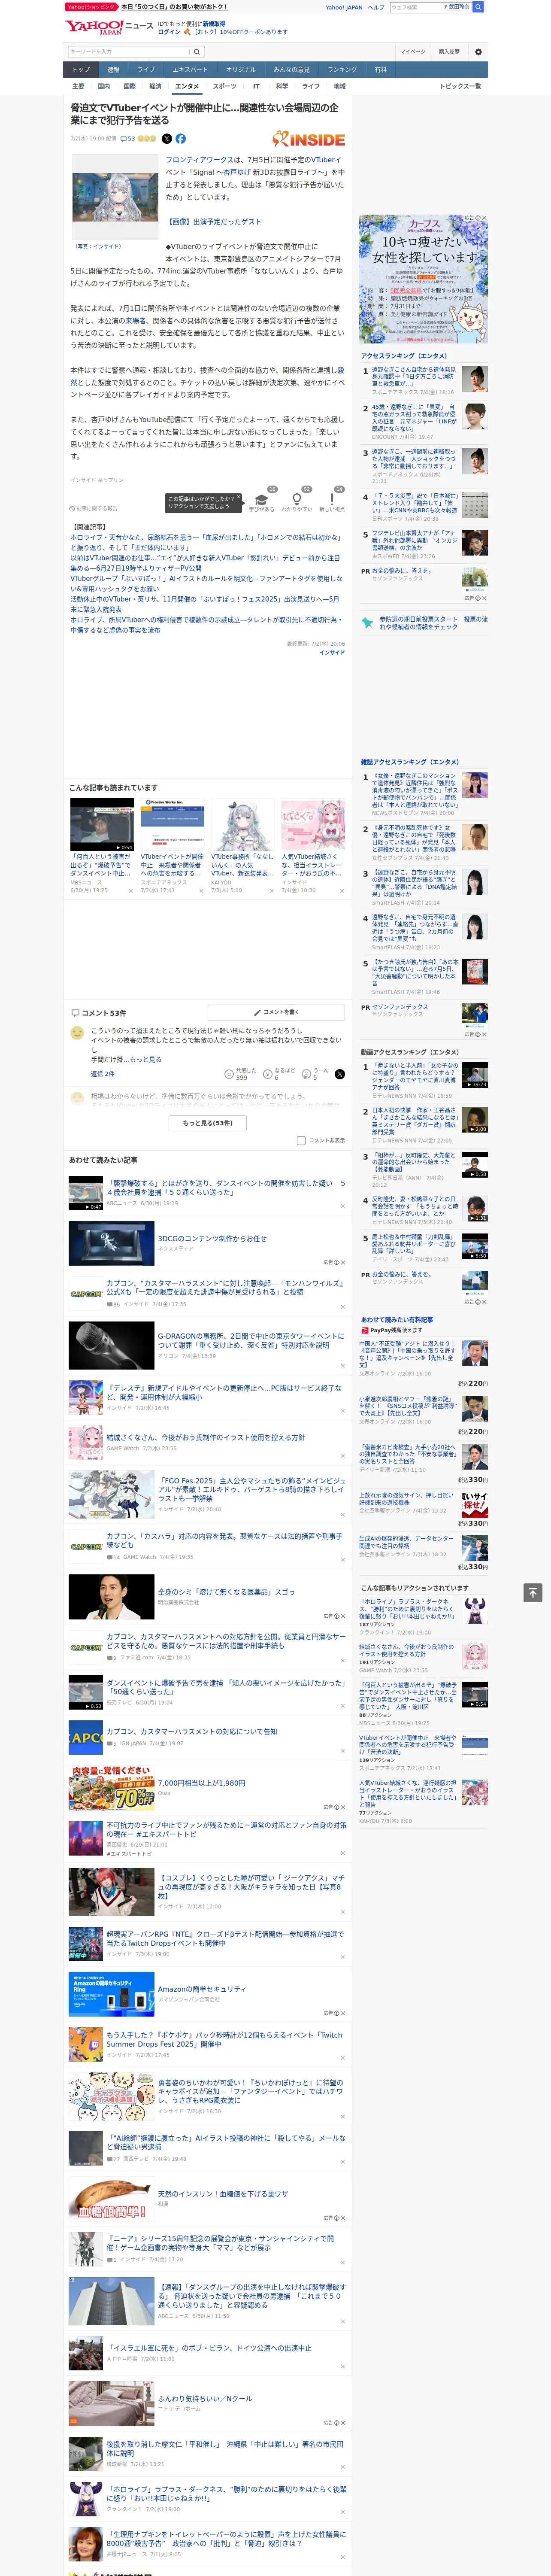
Task: Click the Yahoo! JAPAN ニュース logo
Action: point(109,27)
